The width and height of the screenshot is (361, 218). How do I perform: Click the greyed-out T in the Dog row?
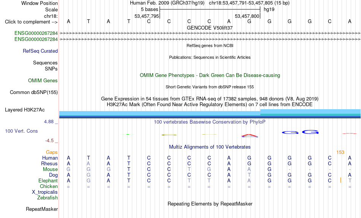click(249, 175)
